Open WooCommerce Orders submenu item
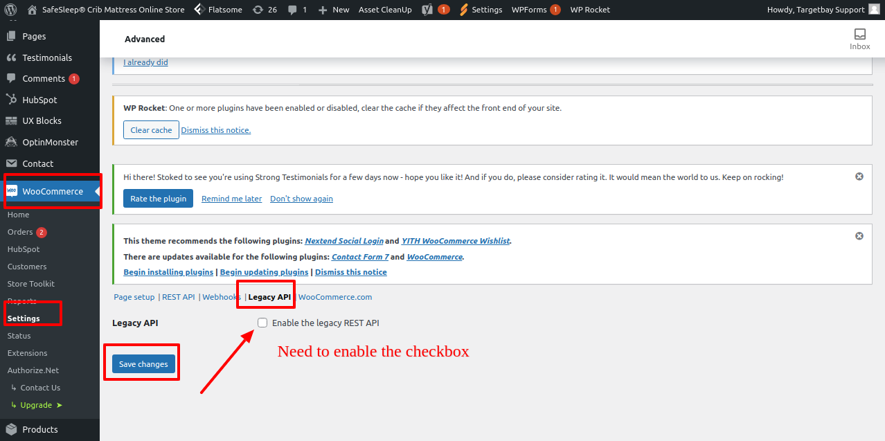885x441 pixels. [x=20, y=232]
